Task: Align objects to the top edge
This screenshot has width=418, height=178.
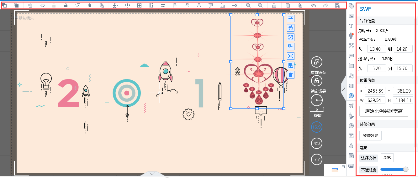Action: point(211,5)
